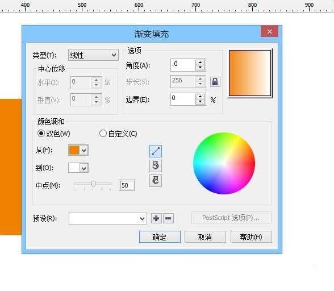This screenshot has width=334, height=291.
Task: Close the 渐变填充 dialog
Action: [x=269, y=31]
